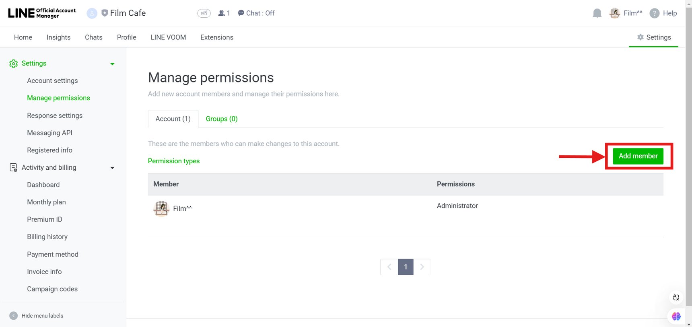This screenshot has width=692, height=327.
Task: Open the Profile tab
Action: [x=127, y=37]
